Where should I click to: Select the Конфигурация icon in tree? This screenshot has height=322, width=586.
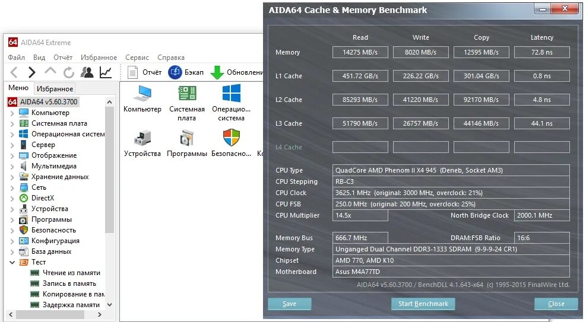(24, 241)
